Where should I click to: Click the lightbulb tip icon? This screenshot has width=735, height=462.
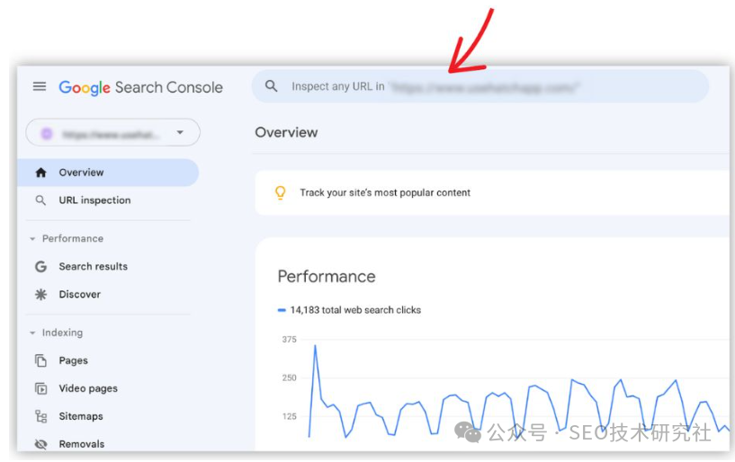(281, 192)
